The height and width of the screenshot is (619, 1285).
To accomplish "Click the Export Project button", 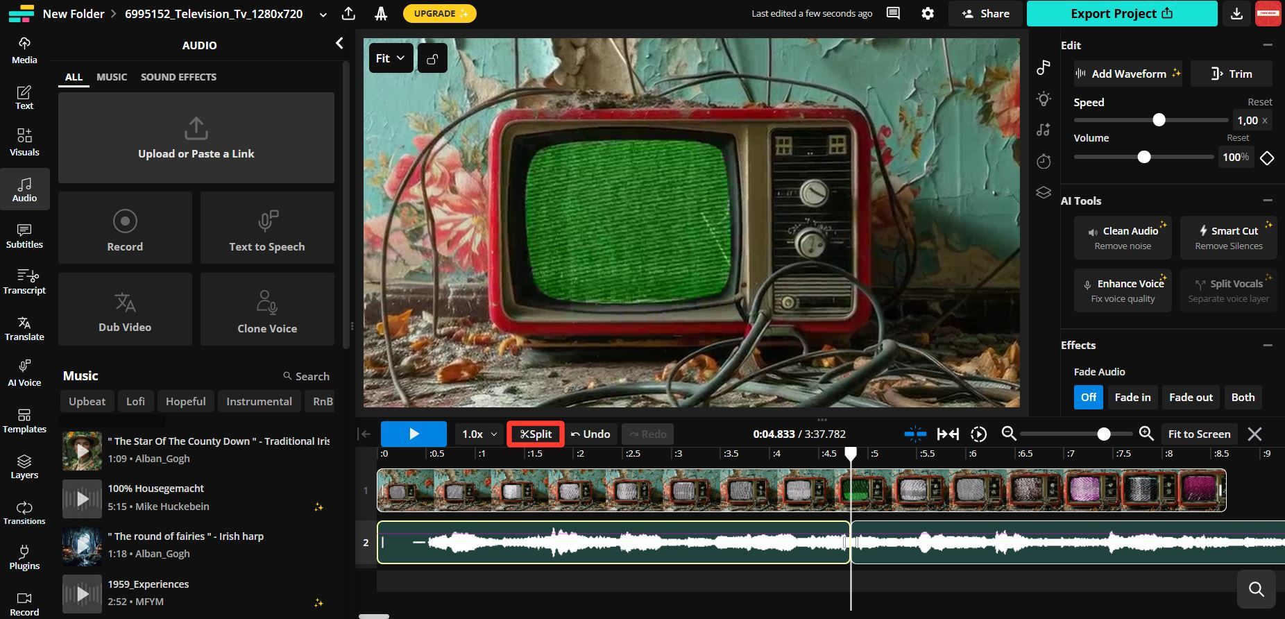I will click(x=1121, y=13).
